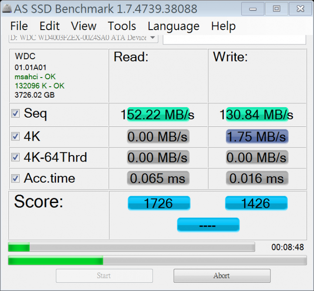The image size is (314, 291).
Task: Click the read score 1726
Action: [159, 203]
